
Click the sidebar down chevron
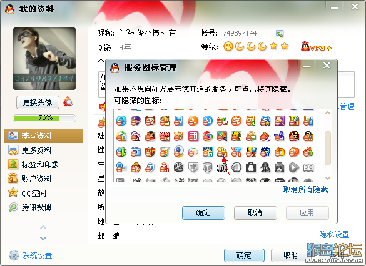click(43, 239)
